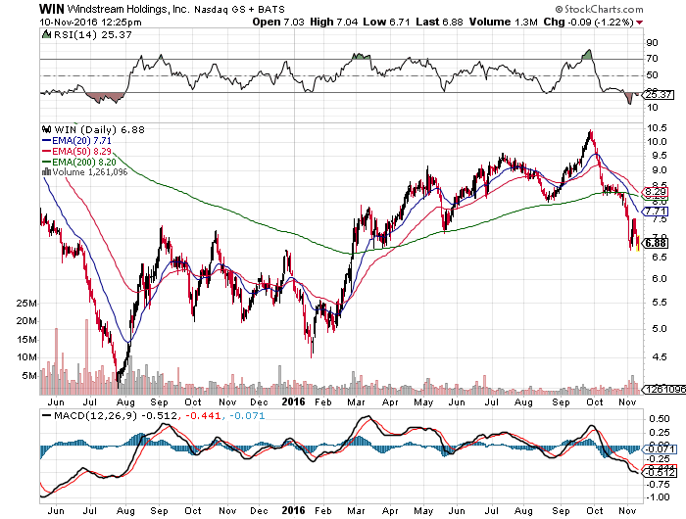Image resolution: width=686 pixels, height=519 pixels.
Task: Click the blue -0.071 MACD histogram value
Action: click(x=247, y=415)
